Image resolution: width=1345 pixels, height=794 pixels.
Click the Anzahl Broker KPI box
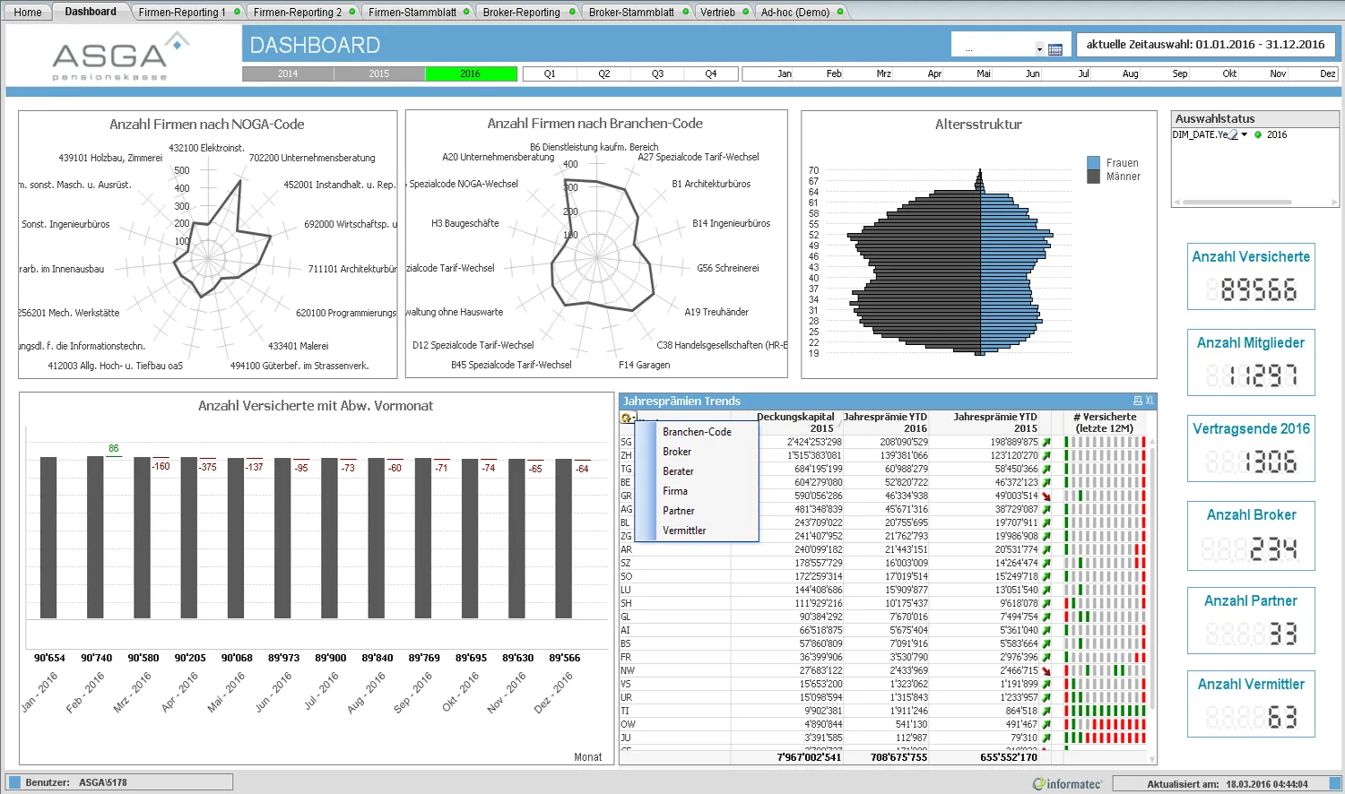point(1251,535)
